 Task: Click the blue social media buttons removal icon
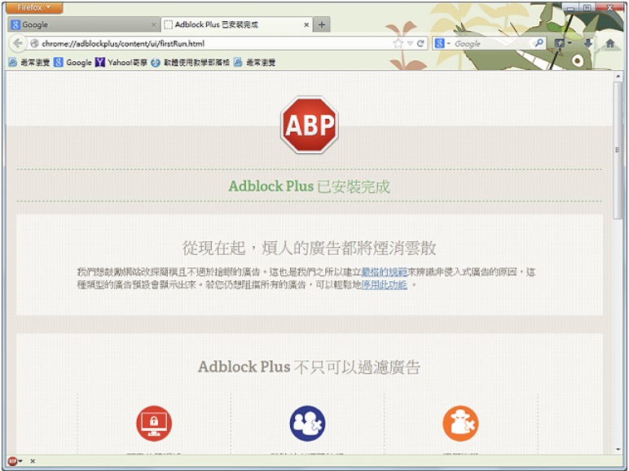(307, 423)
